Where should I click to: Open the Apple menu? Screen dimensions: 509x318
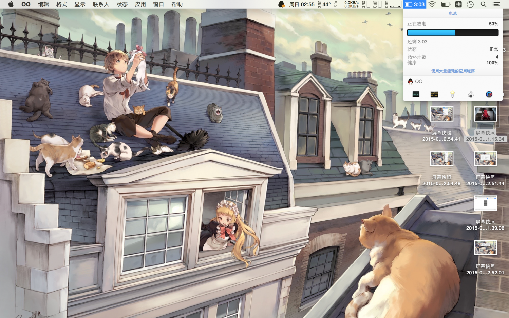coord(11,4)
